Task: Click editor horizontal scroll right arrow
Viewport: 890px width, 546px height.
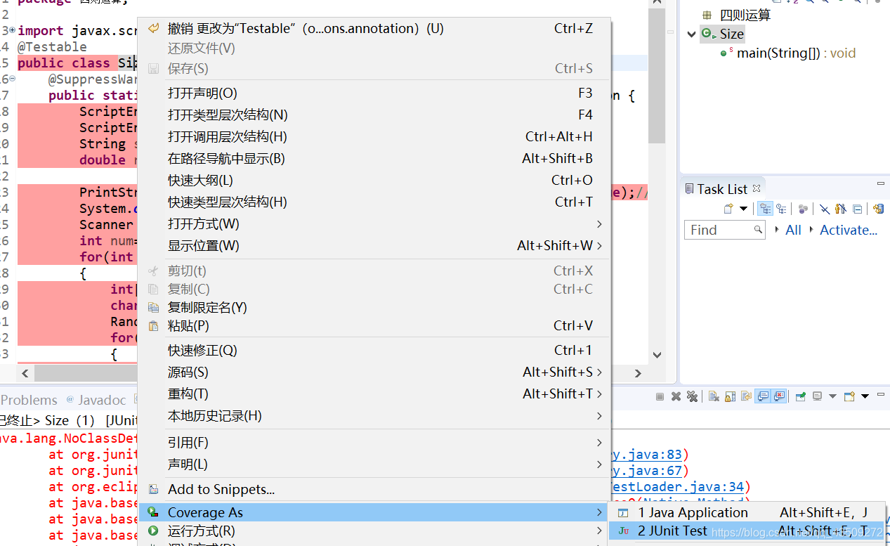Action: point(638,373)
